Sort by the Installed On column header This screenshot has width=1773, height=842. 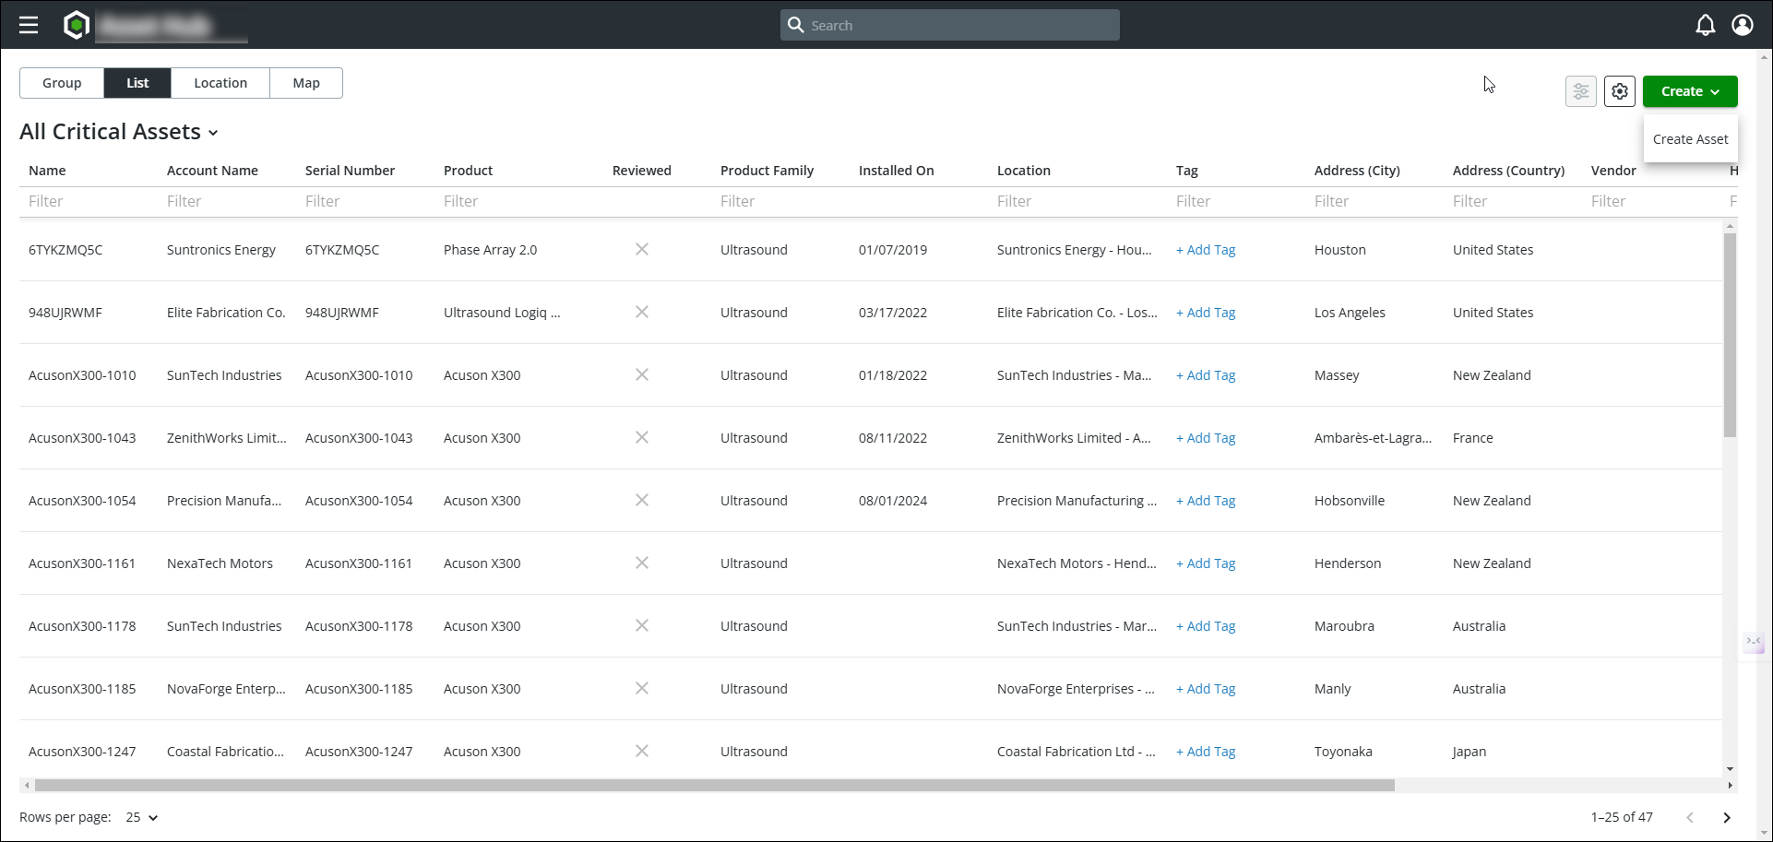tap(896, 171)
